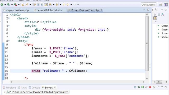Open the Next Annotation dropdown arrow

(x=54, y=5)
